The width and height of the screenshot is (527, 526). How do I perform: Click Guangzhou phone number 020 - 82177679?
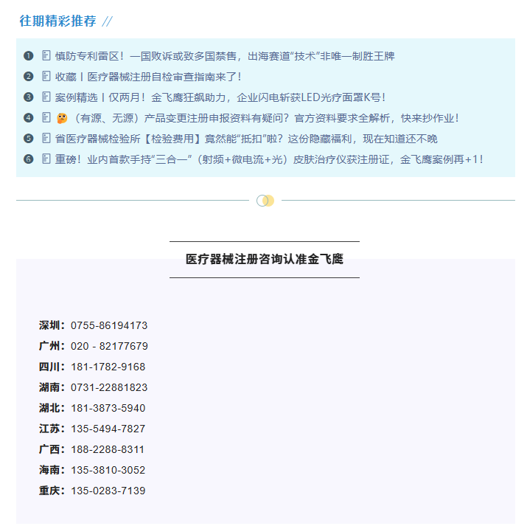coord(109,346)
